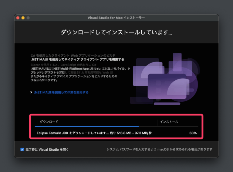Click the purple devices illustration
Screen dimensions: 233x172
click(165, 79)
